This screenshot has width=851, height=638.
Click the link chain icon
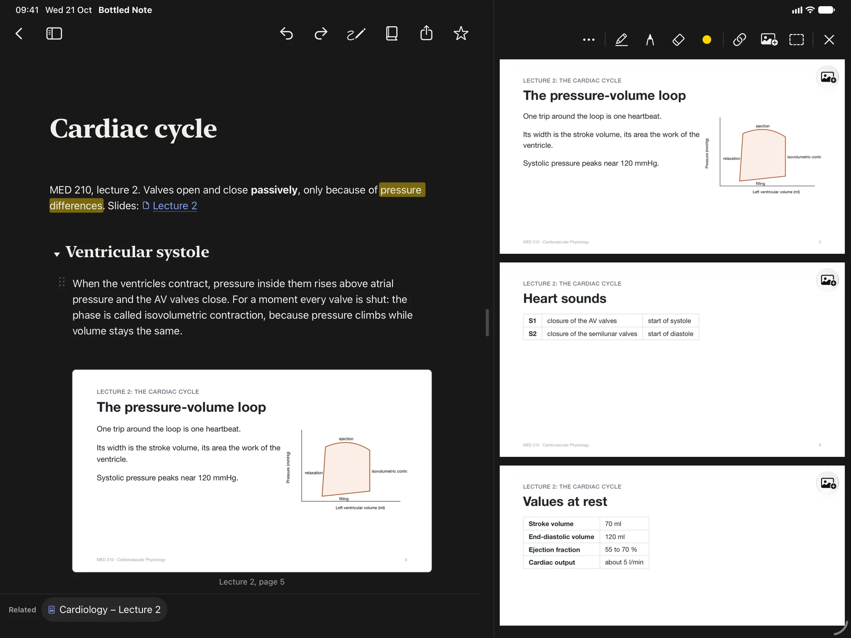[740, 40]
